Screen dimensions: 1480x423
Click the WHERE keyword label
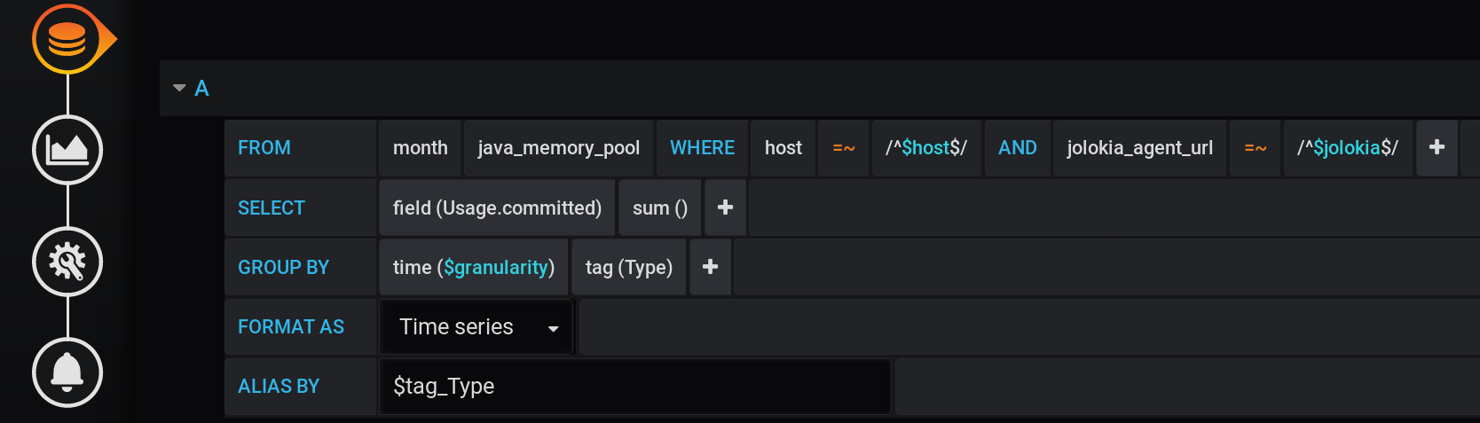coord(702,148)
